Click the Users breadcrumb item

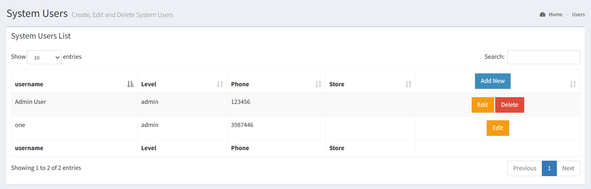tap(578, 14)
